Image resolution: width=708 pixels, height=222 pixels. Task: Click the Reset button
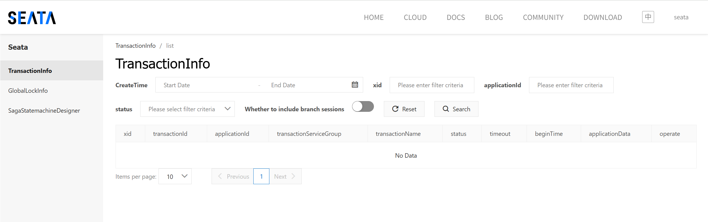tap(404, 109)
